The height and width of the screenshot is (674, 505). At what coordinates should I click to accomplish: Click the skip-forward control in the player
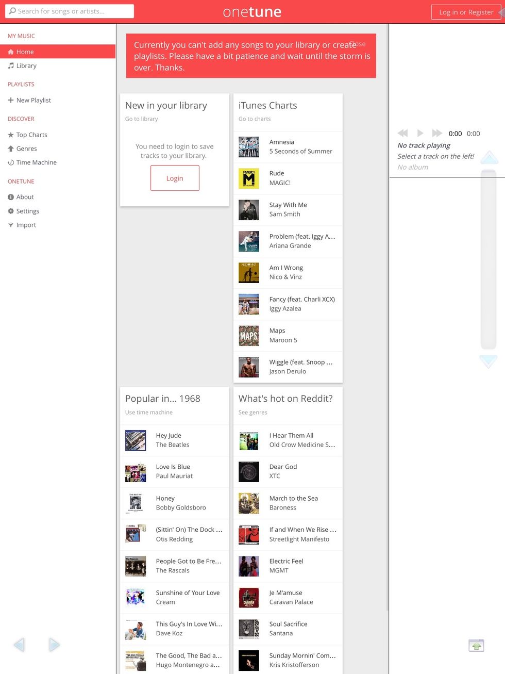(437, 133)
